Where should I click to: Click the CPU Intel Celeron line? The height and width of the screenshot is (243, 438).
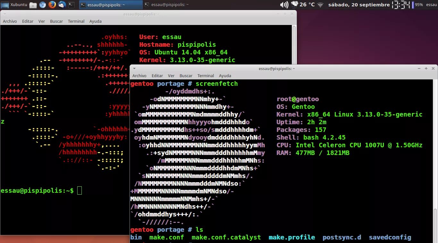[x=350, y=145]
